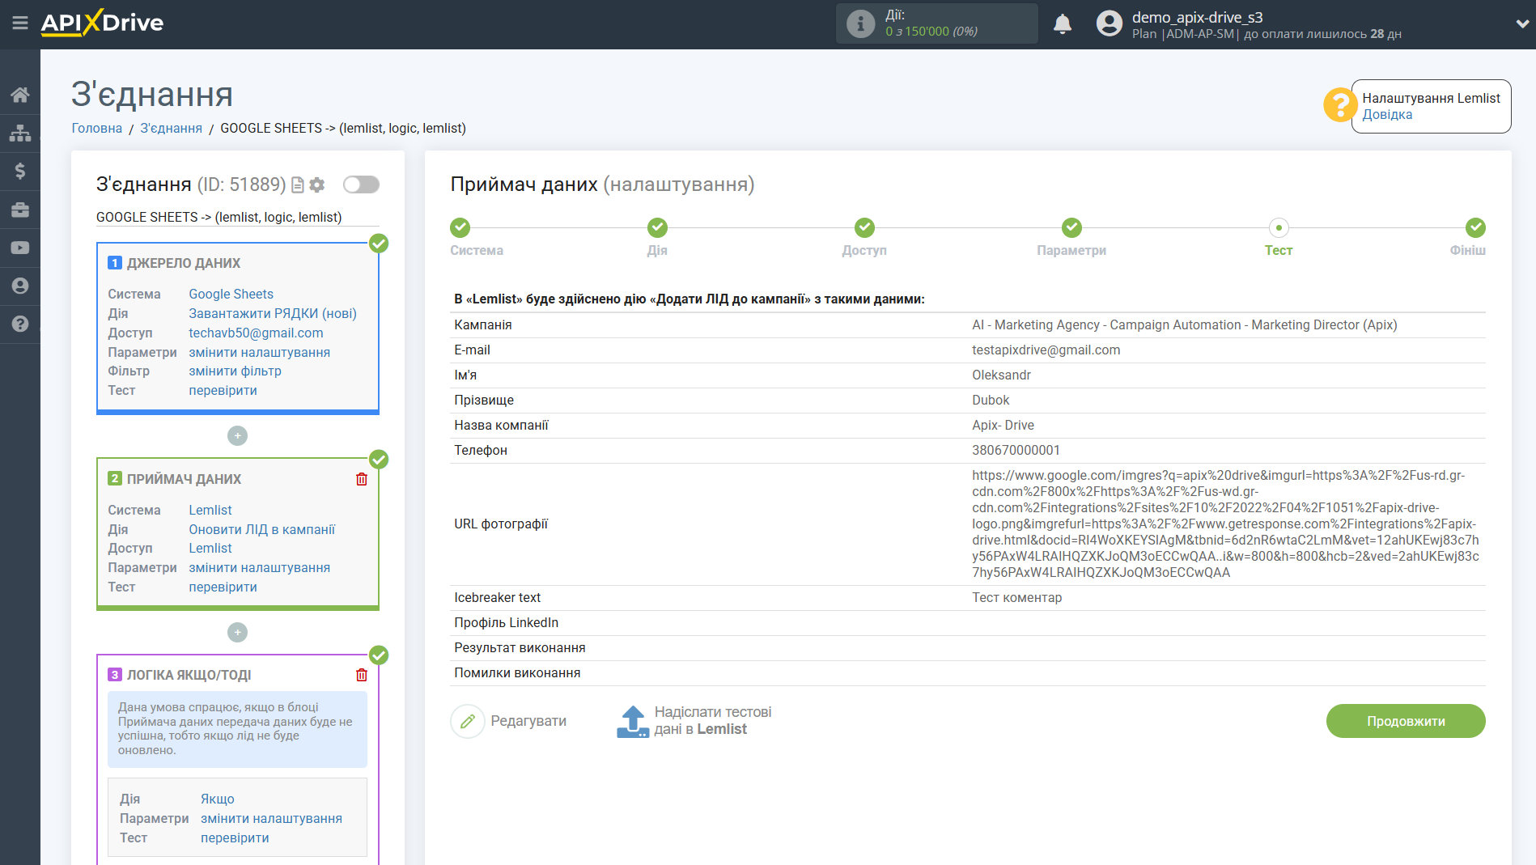This screenshot has height=865, width=1536.
Task: Open Lemlist system link in receiver
Action: [210, 511]
